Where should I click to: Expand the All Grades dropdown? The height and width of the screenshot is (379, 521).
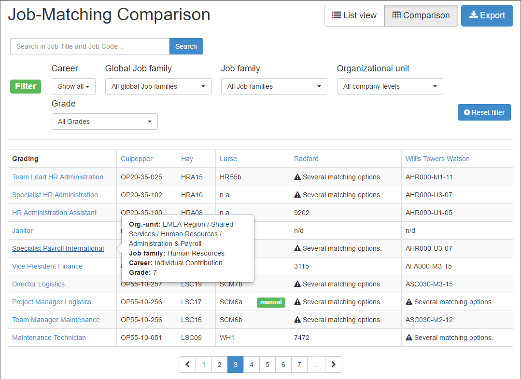[x=105, y=122]
